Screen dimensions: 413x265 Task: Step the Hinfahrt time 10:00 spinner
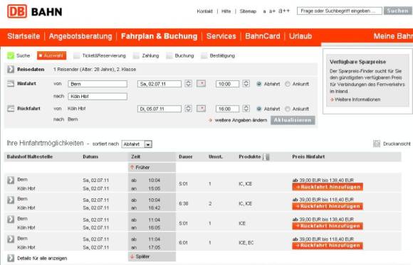pyautogui.click(x=246, y=84)
